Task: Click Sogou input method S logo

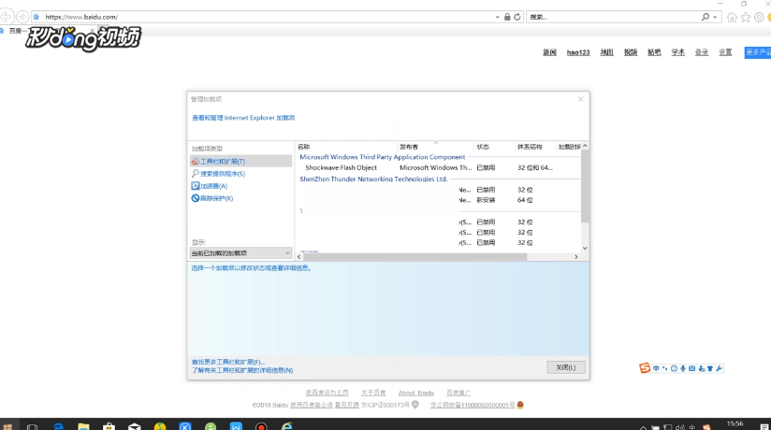Action: coord(645,368)
